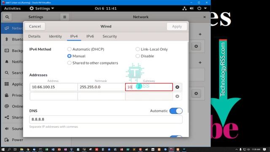
Task: Click the Gateway field containing 10
Action: pyautogui.click(x=149, y=87)
